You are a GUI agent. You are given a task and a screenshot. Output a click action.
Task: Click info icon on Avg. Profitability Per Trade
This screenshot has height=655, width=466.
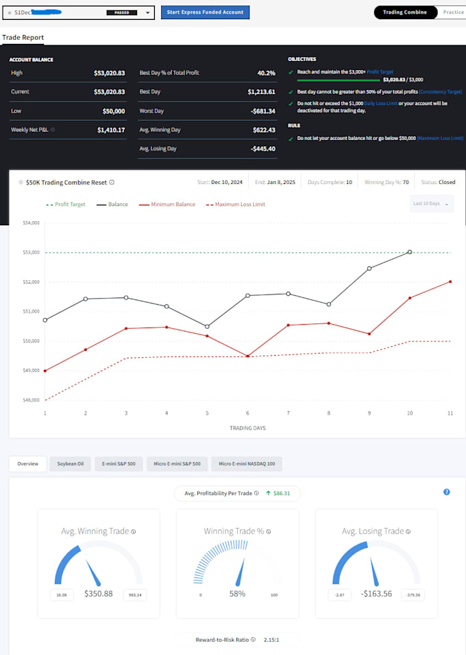coord(256,494)
